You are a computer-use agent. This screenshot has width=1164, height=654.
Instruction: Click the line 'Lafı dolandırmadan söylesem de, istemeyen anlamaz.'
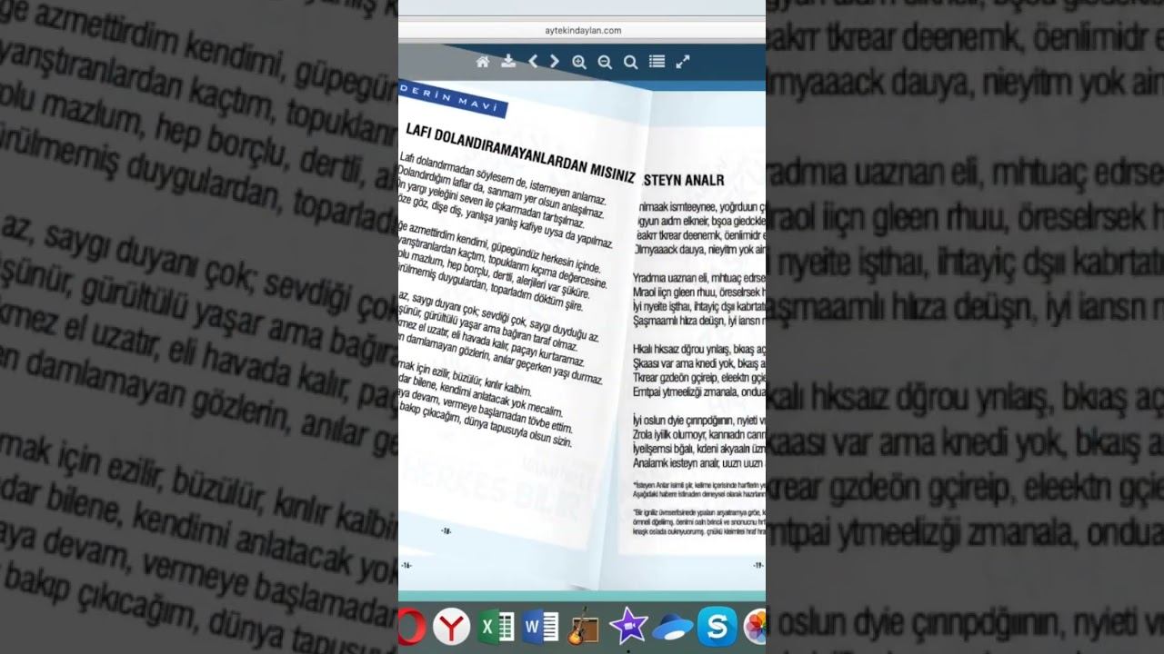click(x=503, y=181)
